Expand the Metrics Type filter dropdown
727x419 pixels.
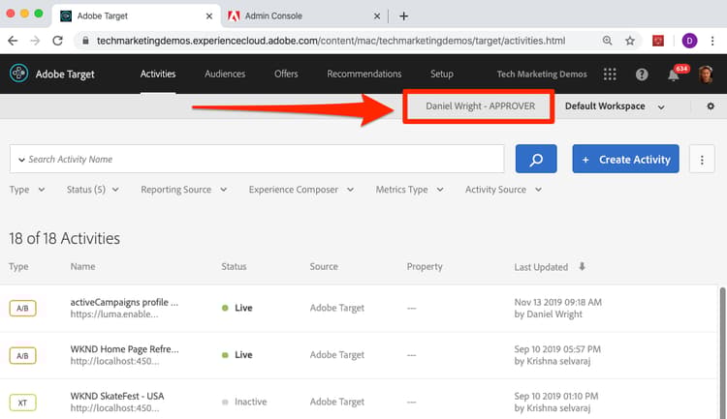(410, 190)
